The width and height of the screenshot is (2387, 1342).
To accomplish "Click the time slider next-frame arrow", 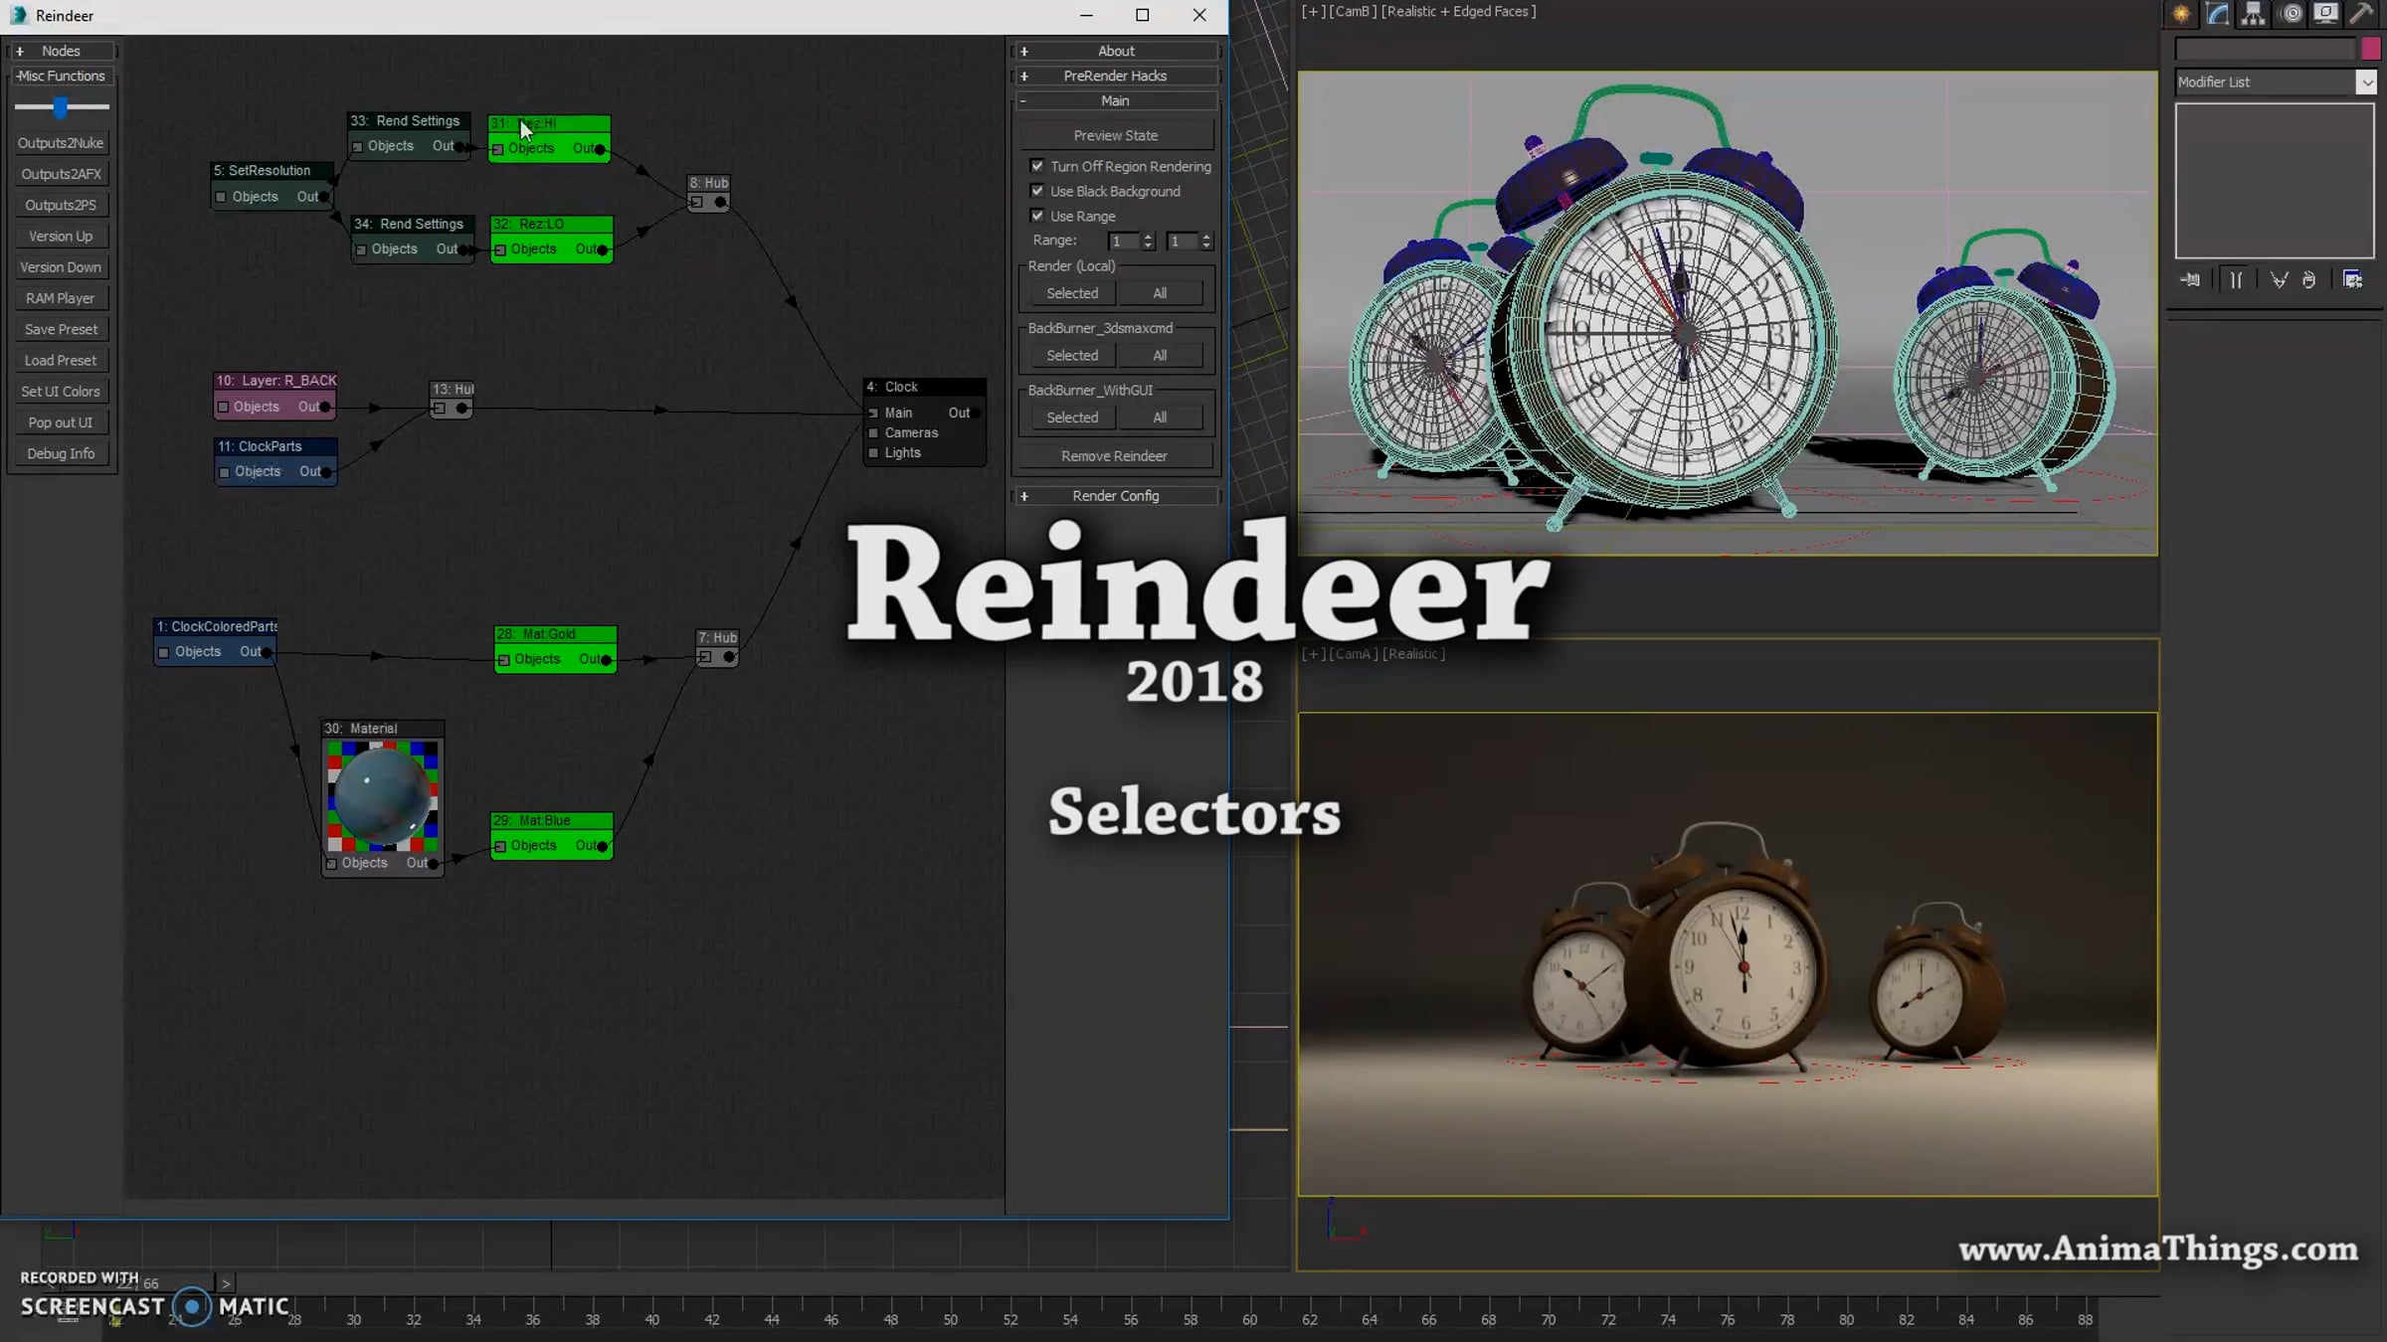I will (x=226, y=1283).
